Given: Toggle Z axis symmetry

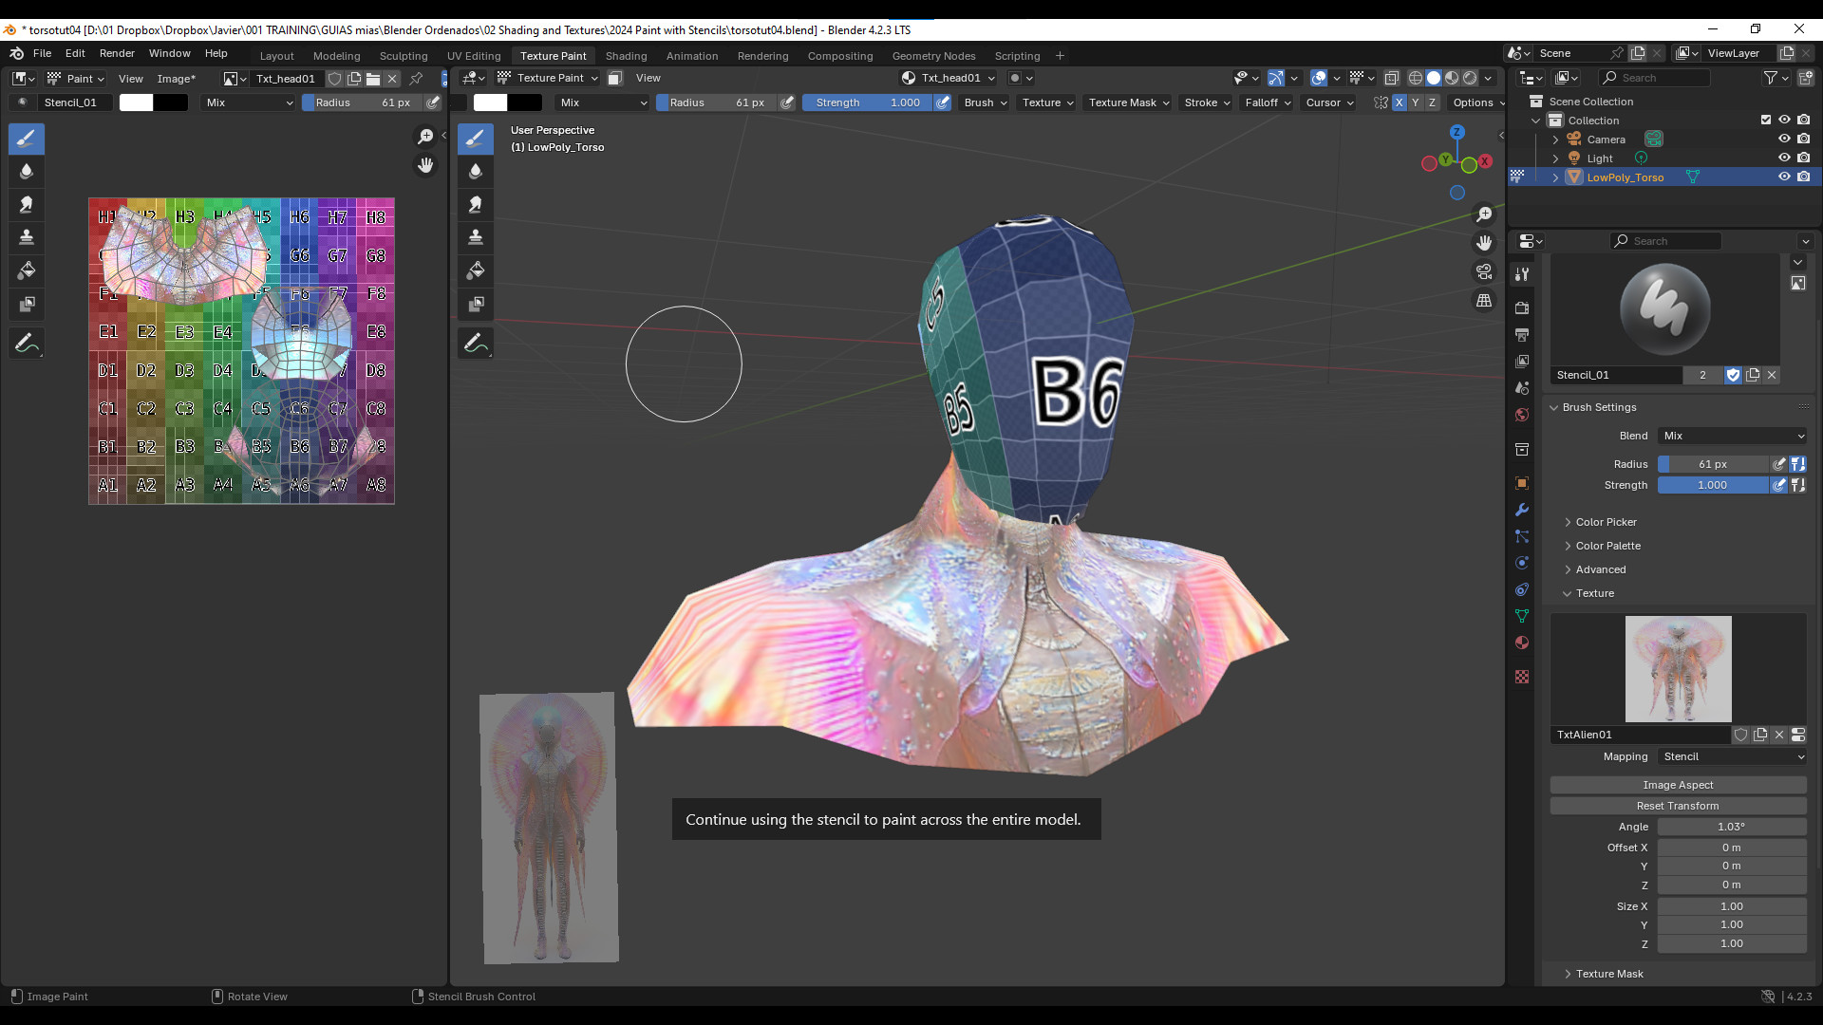Looking at the screenshot, I should pos(1432,102).
